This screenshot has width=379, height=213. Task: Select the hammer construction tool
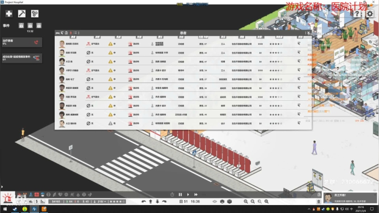[22, 14]
